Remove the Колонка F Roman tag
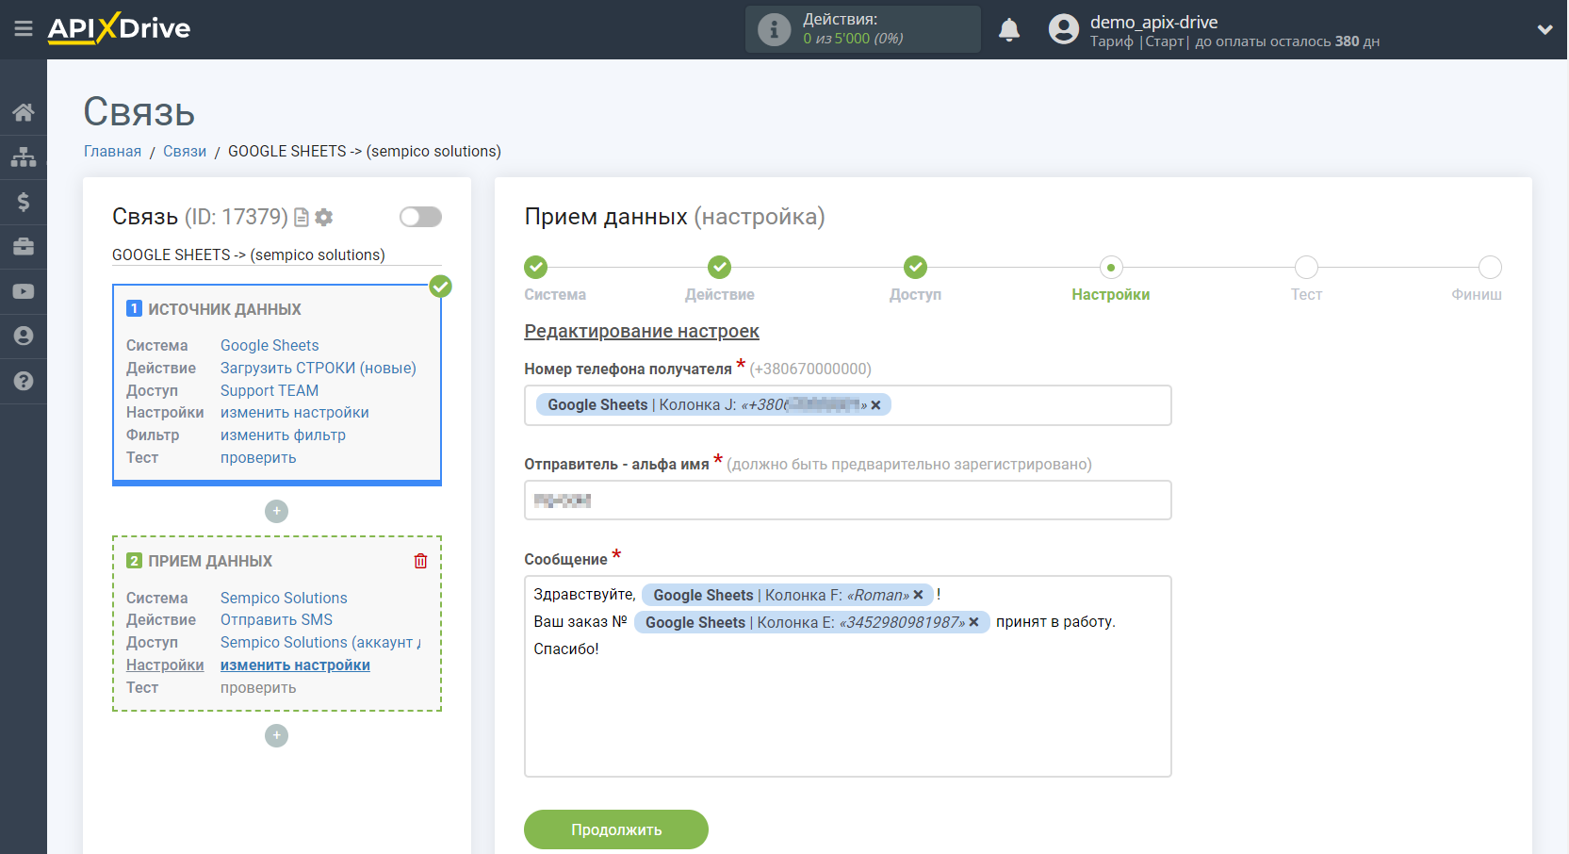 tap(918, 595)
